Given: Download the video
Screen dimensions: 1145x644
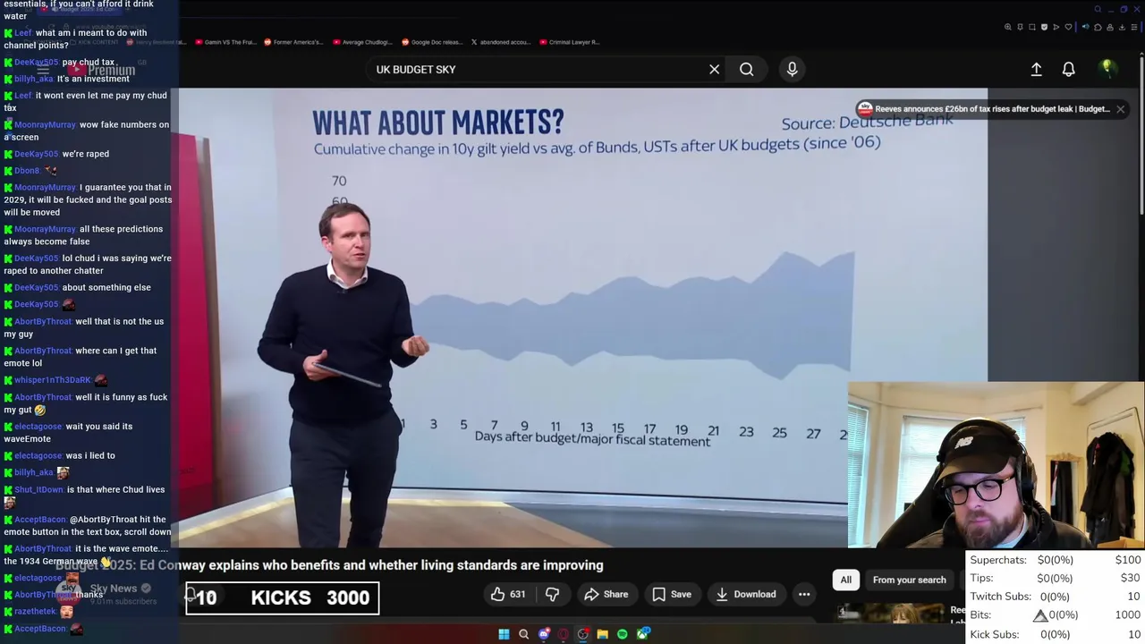Looking at the screenshot, I should 745,594.
